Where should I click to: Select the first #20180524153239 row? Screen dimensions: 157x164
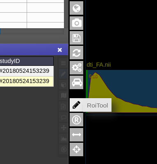coord(27,71)
